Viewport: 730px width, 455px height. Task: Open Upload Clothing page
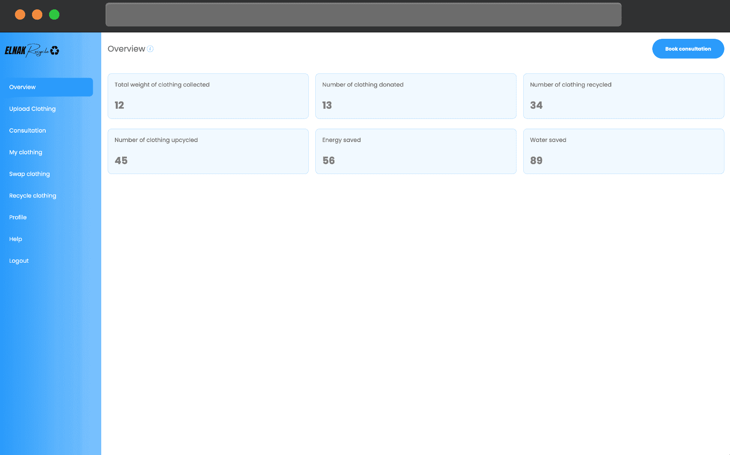click(32, 109)
